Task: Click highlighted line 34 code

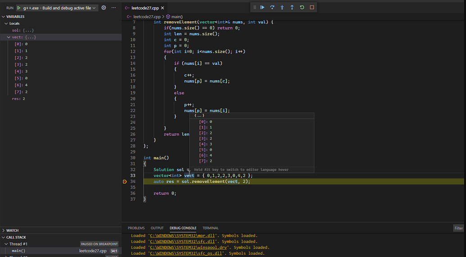Action: [x=202, y=181]
